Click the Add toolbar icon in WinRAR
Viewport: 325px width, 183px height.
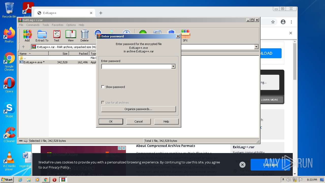[27, 36]
